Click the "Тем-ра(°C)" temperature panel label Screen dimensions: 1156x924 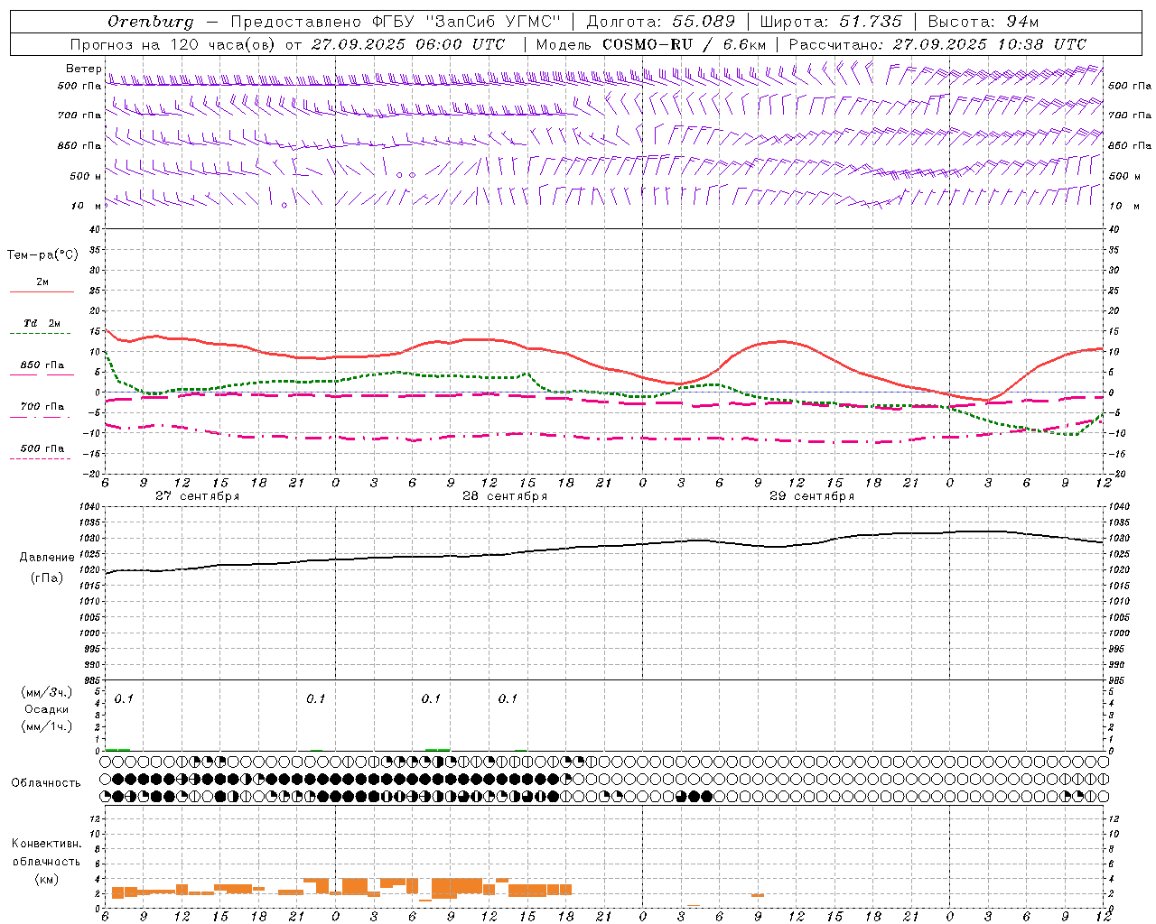42,255
